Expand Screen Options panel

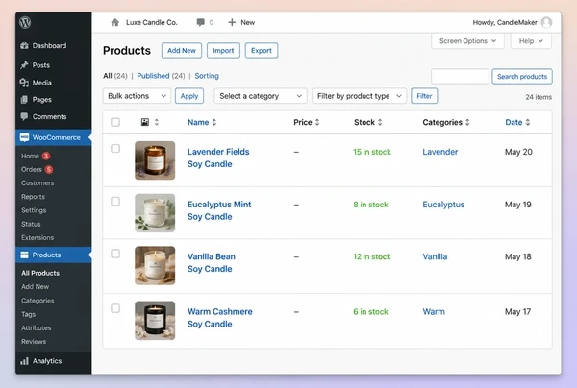467,40
